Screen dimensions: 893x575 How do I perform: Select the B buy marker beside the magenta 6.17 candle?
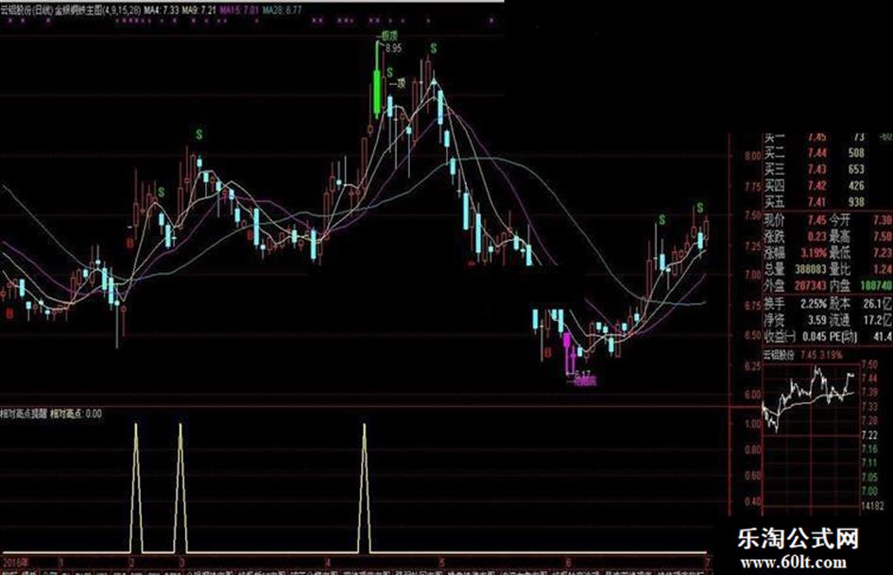point(548,353)
